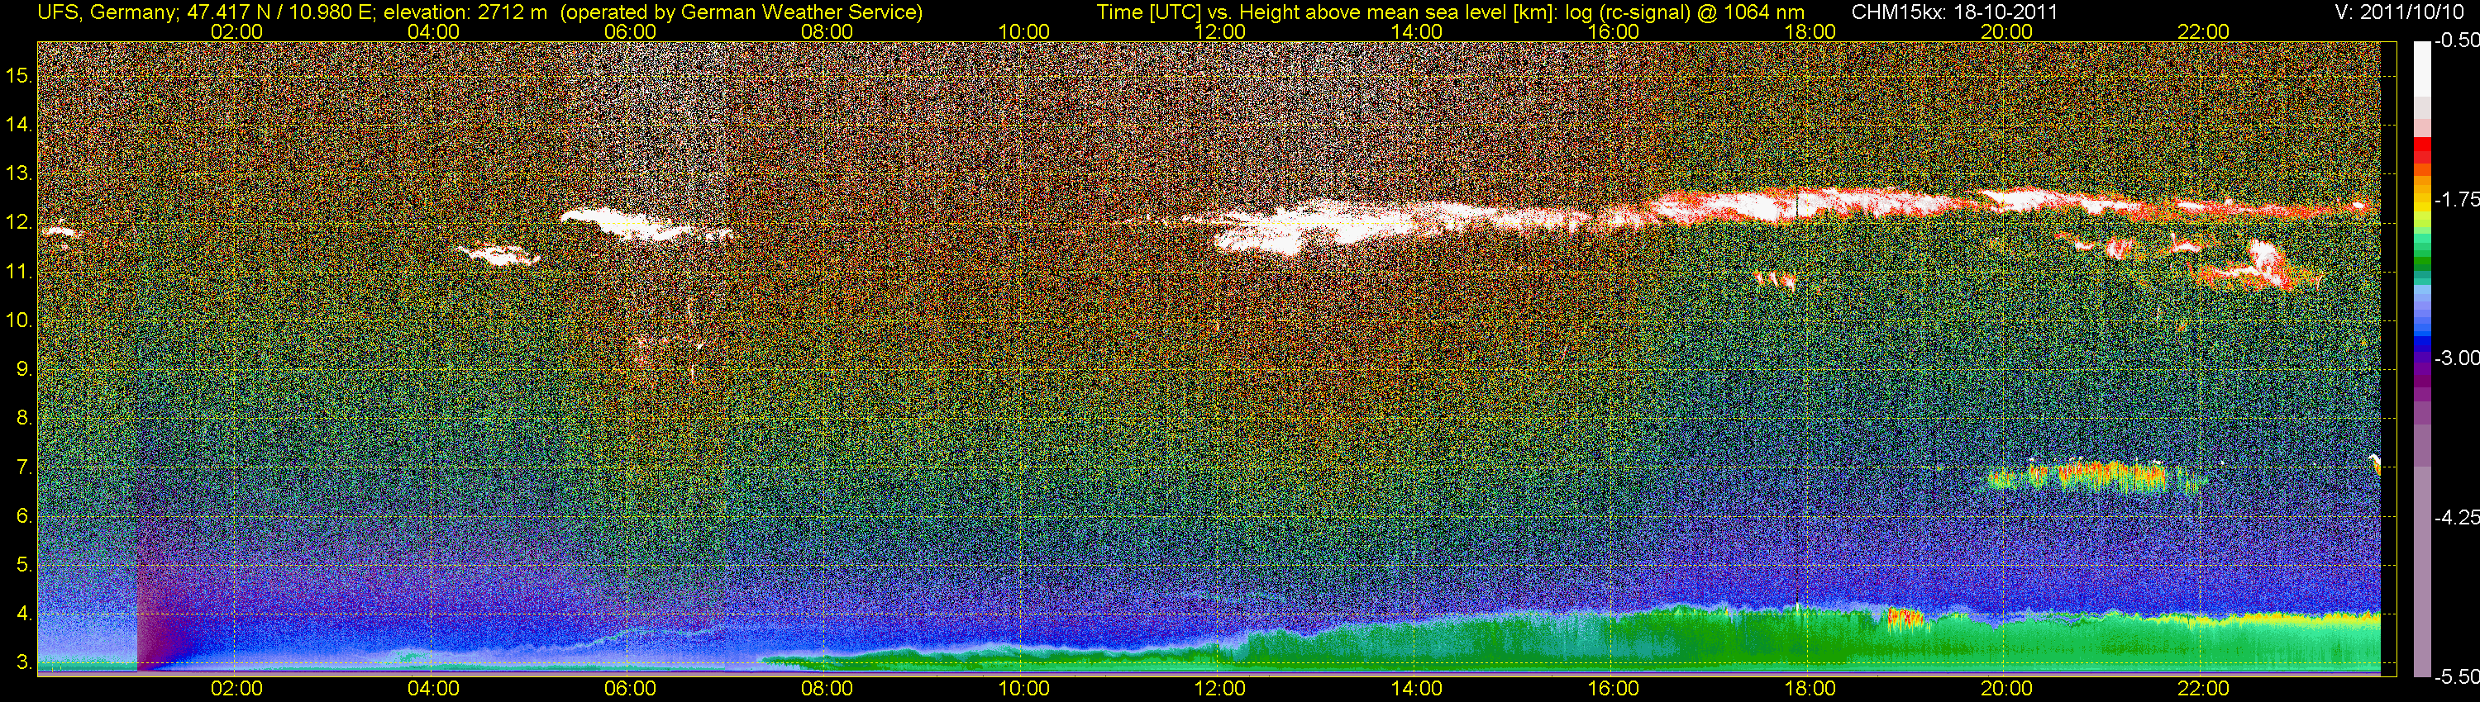Click the "7." height axis label
2480x702 pixels.
pos(23,467)
